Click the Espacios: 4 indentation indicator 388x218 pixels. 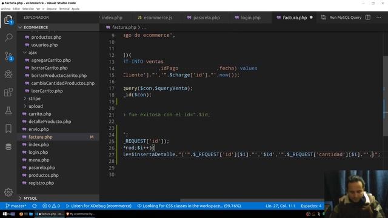[311, 206]
